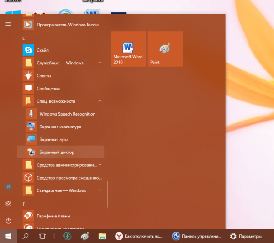Select 'Экранный диктор' entry text
The width and height of the screenshot is (274, 243).
[x=57, y=152]
